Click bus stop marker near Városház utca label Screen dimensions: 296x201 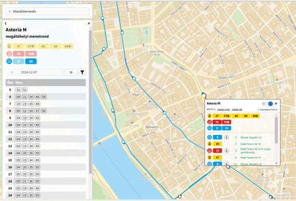[x=134, y=78]
